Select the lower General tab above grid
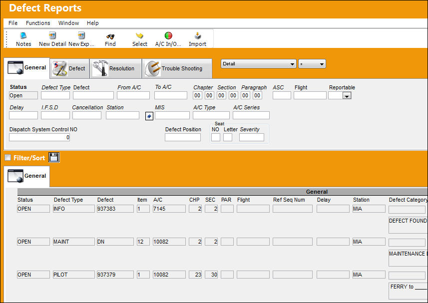This screenshot has height=303, width=428. 27,176
